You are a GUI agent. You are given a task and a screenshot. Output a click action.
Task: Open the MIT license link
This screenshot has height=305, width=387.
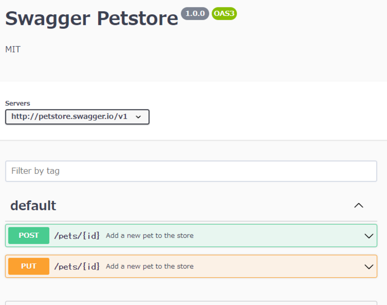(13, 49)
